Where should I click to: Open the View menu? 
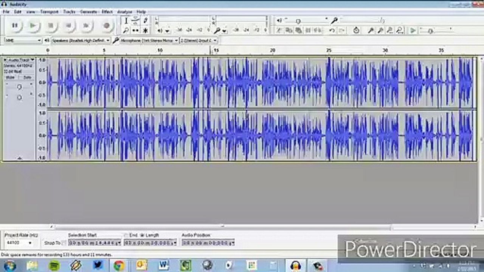click(x=31, y=12)
